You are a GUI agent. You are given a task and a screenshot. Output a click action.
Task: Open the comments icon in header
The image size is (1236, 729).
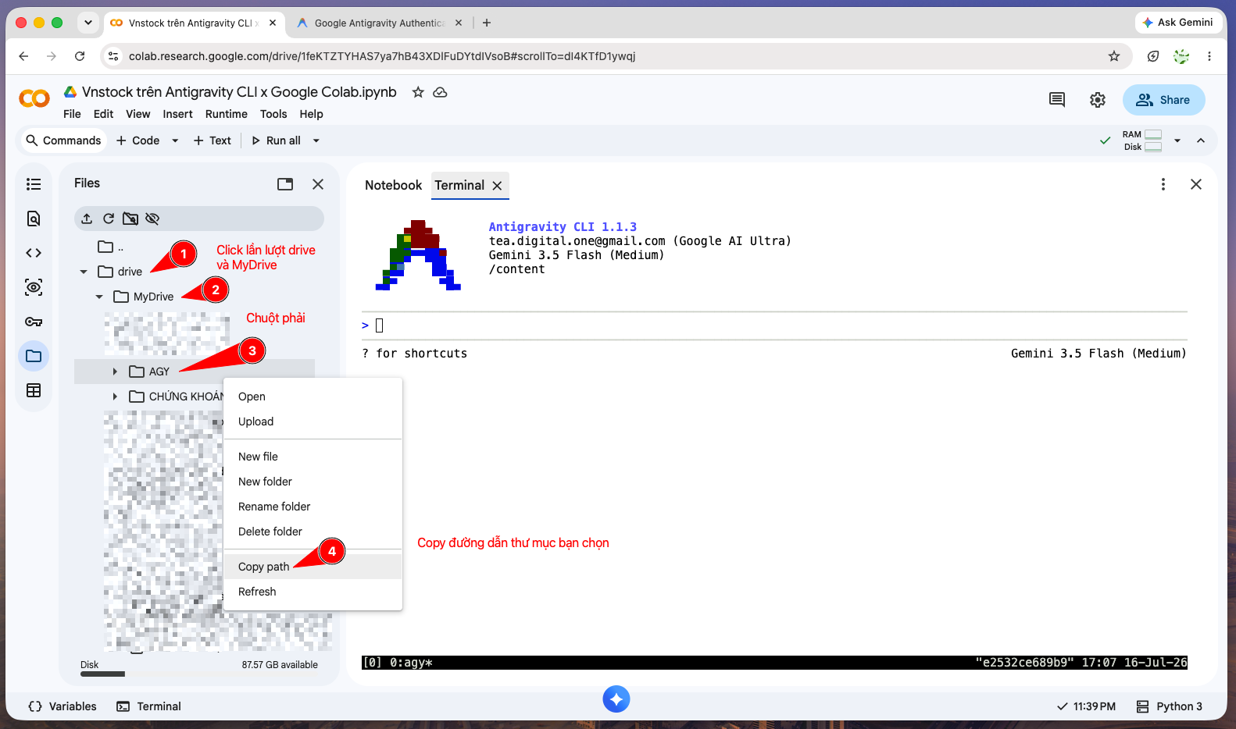pyautogui.click(x=1057, y=100)
